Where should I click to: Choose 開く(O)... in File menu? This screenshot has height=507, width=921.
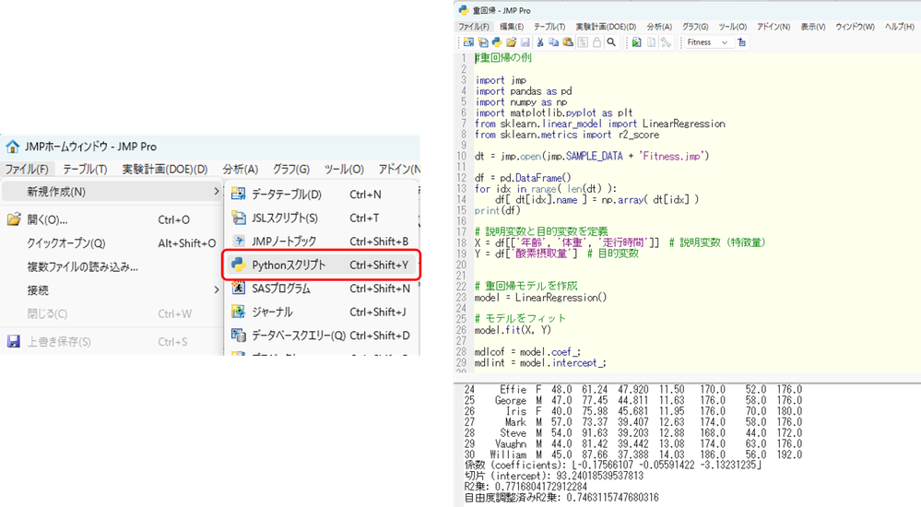coord(112,219)
